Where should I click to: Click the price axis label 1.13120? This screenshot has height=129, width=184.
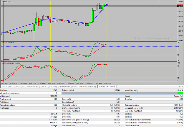[180, 12]
